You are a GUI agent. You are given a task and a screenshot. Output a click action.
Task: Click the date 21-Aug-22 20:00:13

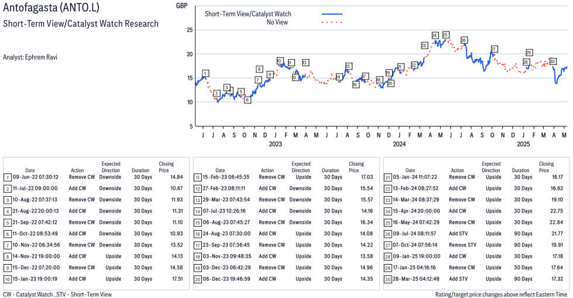pyautogui.click(x=36, y=211)
